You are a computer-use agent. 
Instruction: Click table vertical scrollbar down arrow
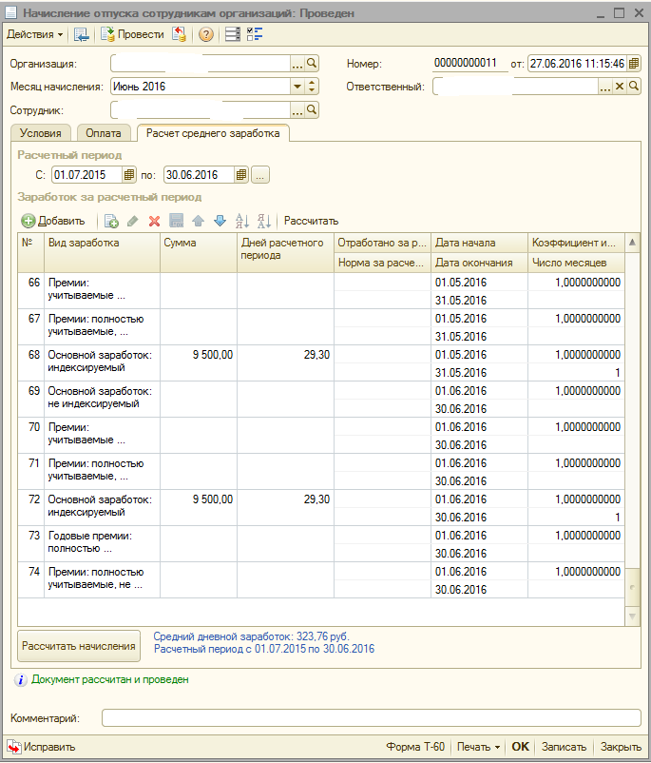633,618
